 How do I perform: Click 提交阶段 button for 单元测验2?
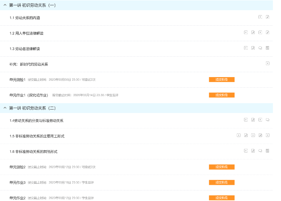coord(222,167)
